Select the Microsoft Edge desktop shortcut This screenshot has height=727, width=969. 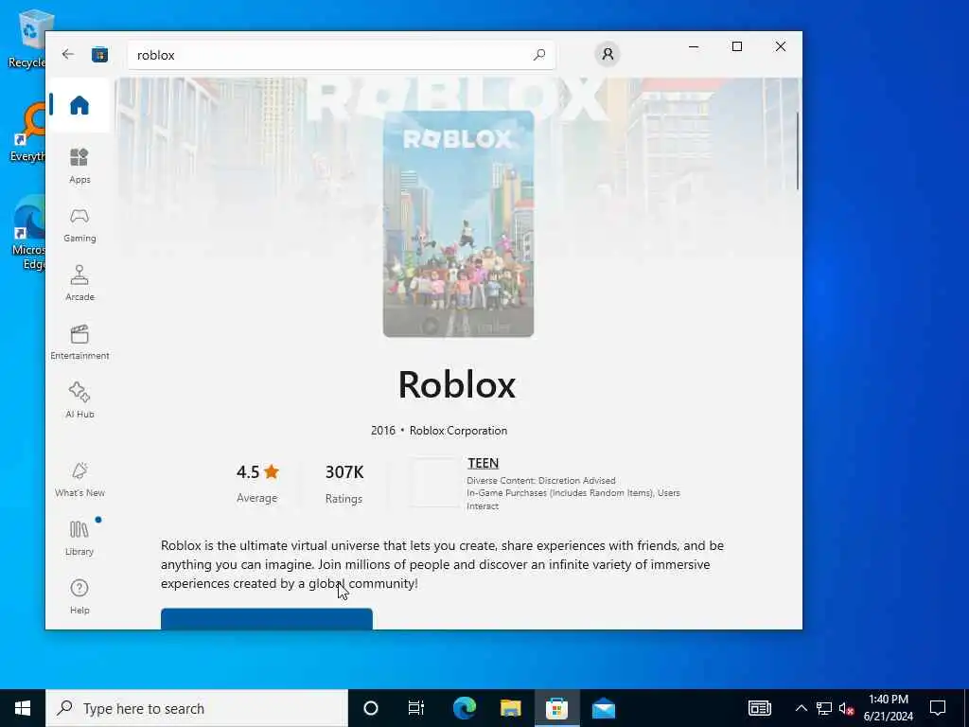click(x=27, y=233)
